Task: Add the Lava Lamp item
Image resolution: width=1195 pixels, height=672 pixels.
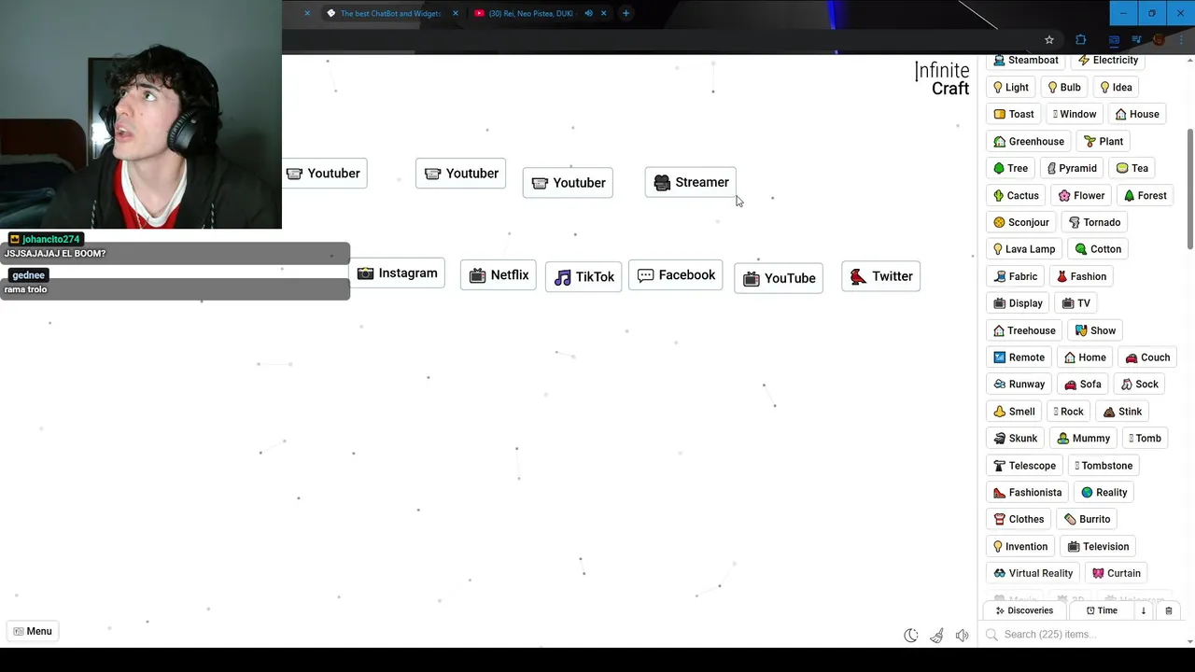Action: click(x=1024, y=249)
